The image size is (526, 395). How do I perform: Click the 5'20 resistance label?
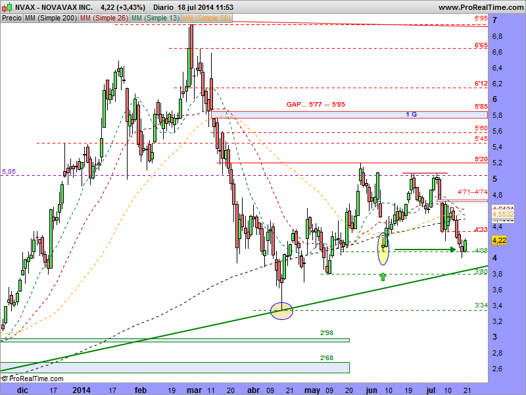[x=481, y=159]
